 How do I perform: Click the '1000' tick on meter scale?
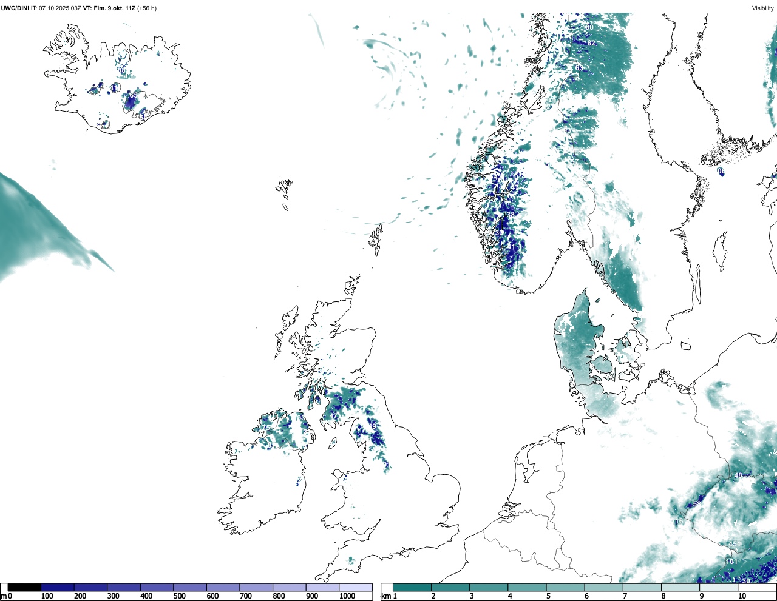pyautogui.click(x=347, y=596)
